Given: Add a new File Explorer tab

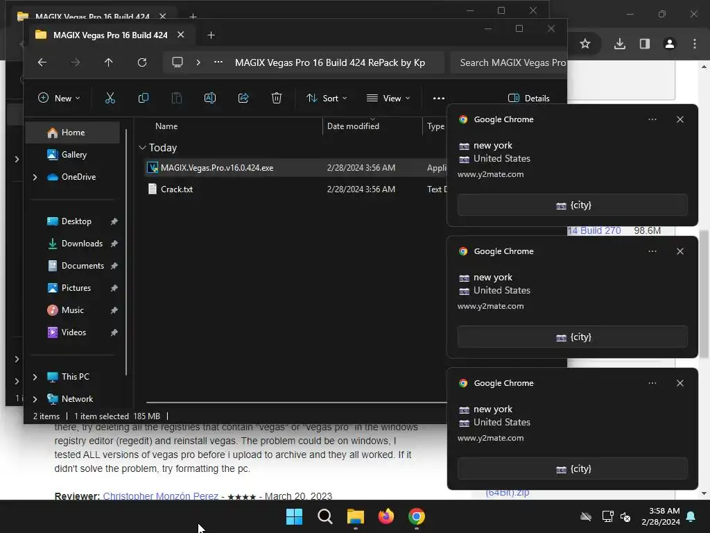Looking at the screenshot, I should 211,35.
